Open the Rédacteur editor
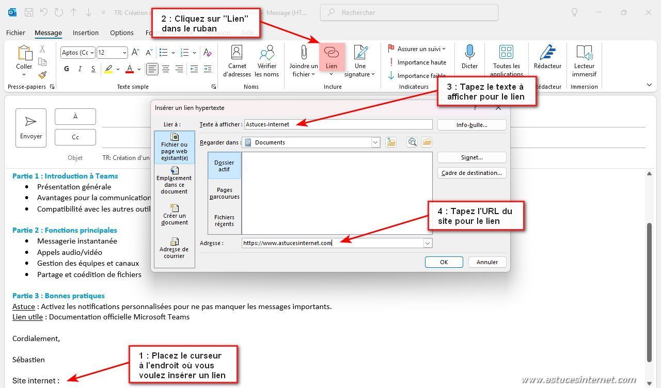Viewport: 661px width, 388px height. click(x=547, y=57)
